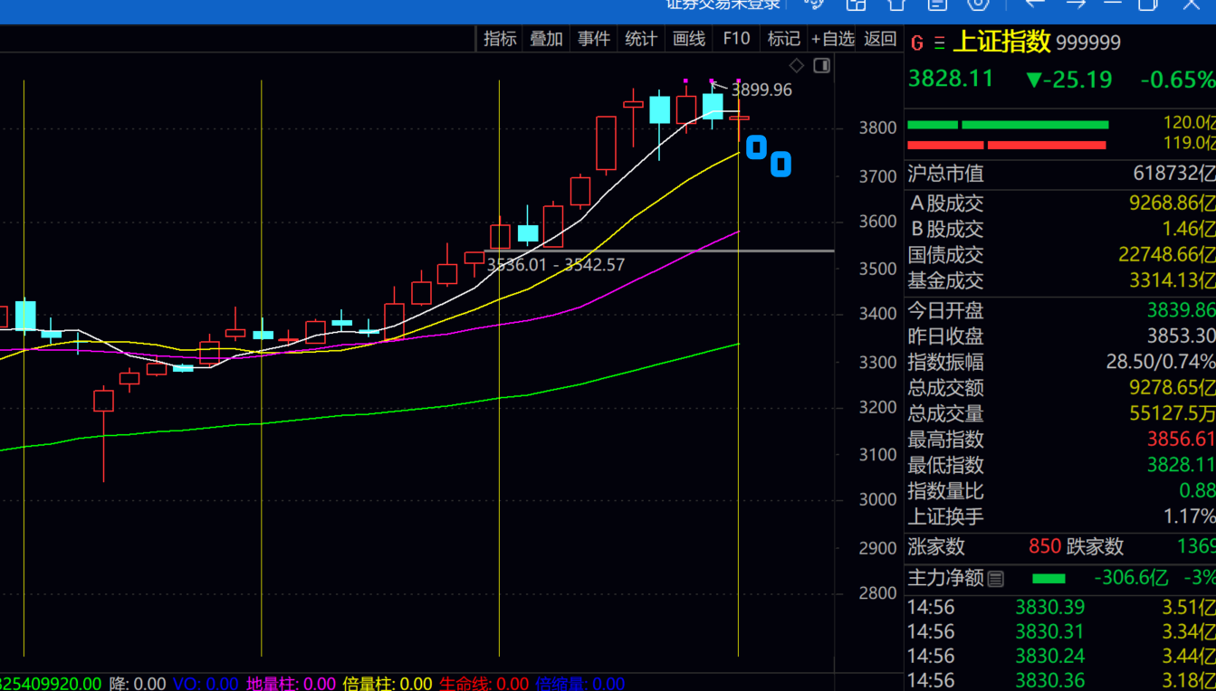The width and height of the screenshot is (1216, 691).
Task: Click the 上证指数 index title
Action: pos(1002,42)
